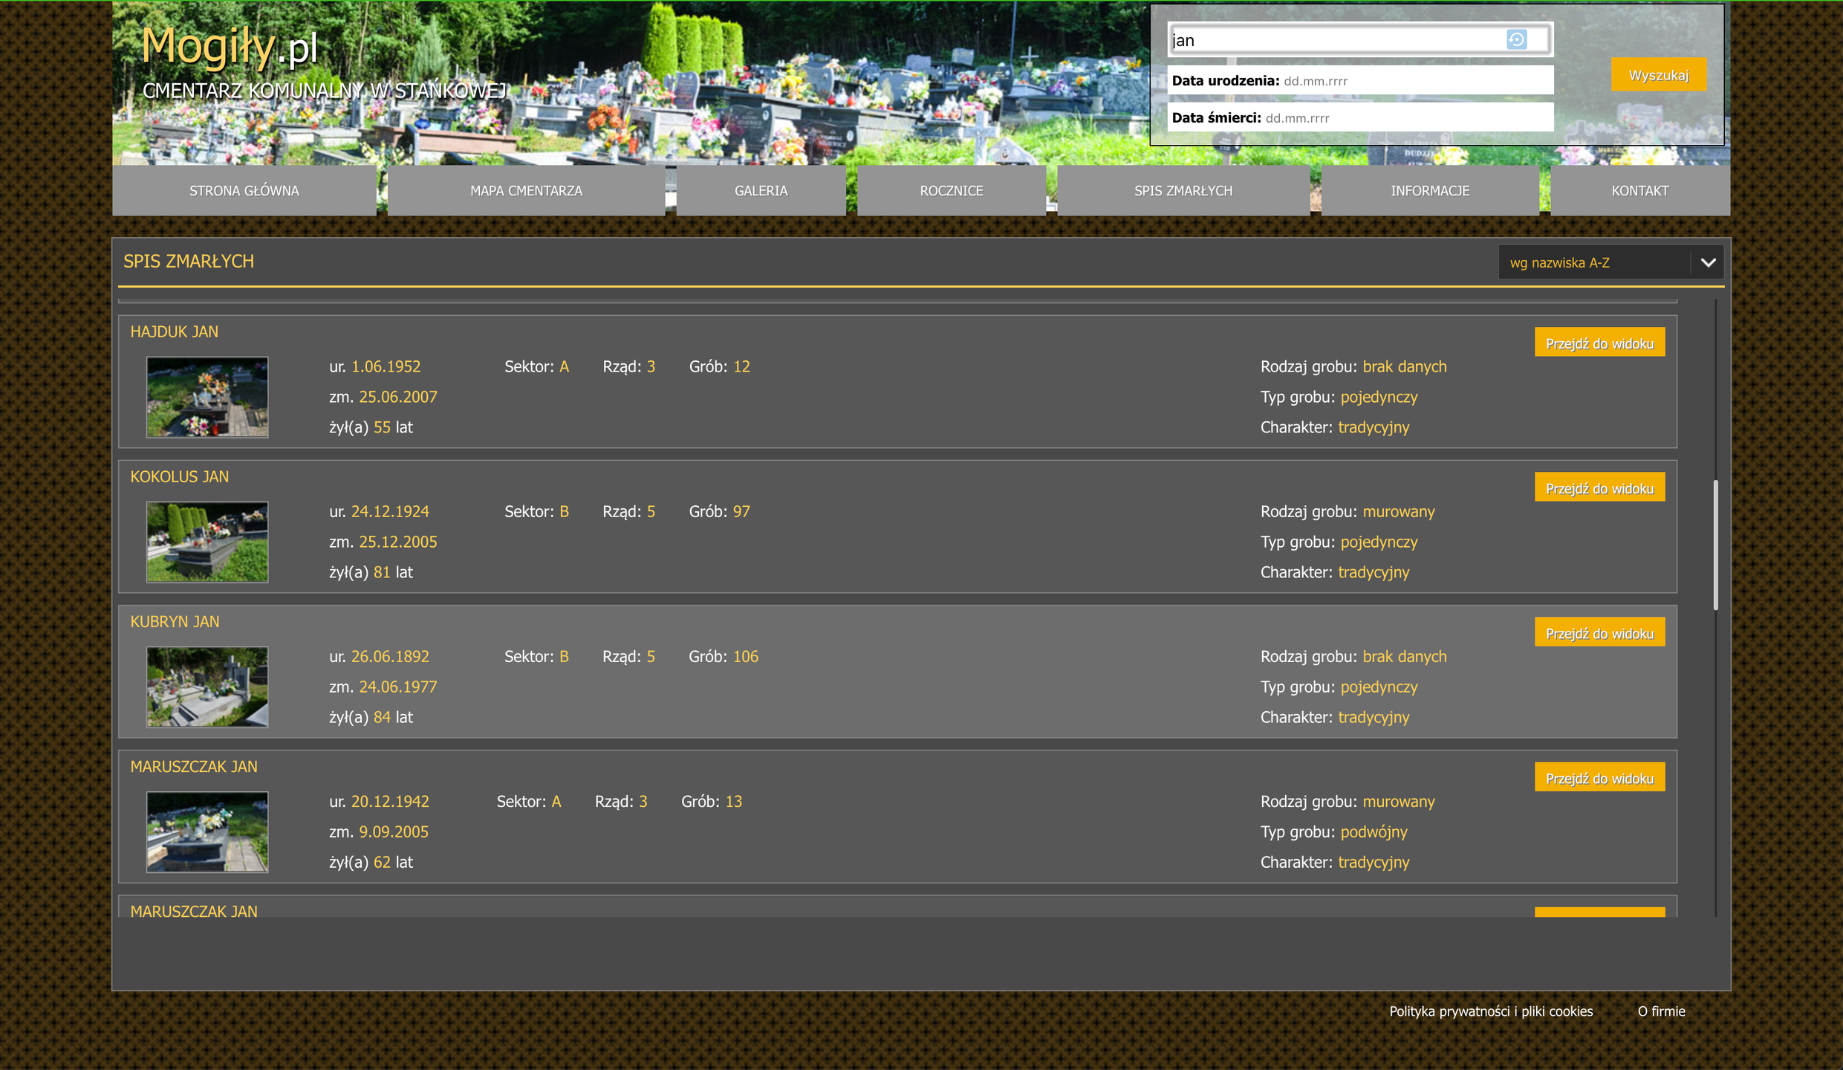This screenshot has width=1843, height=1070.
Task: Click the Mogiły.pl logo
Action: 229,46
